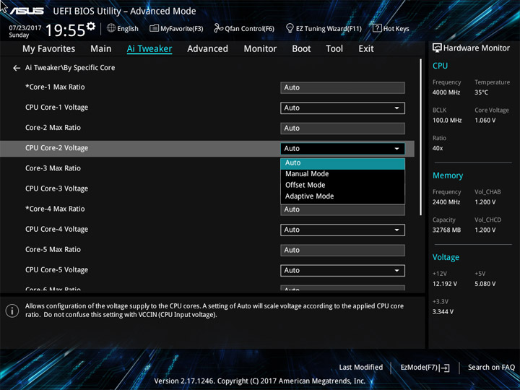Click the 3.344 V reading
The width and height of the screenshot is (520, 390).
[x=443, y=312]
